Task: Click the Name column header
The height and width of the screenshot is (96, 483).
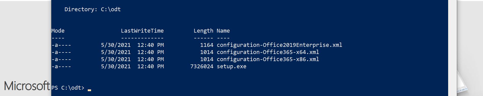Action: pyautogui.click(x=223, y=31)
